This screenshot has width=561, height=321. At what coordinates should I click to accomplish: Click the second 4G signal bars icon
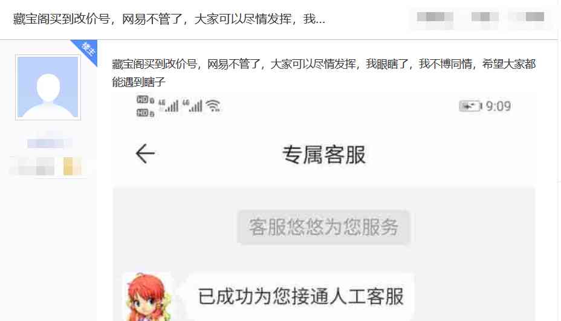(x=192, y=106)
